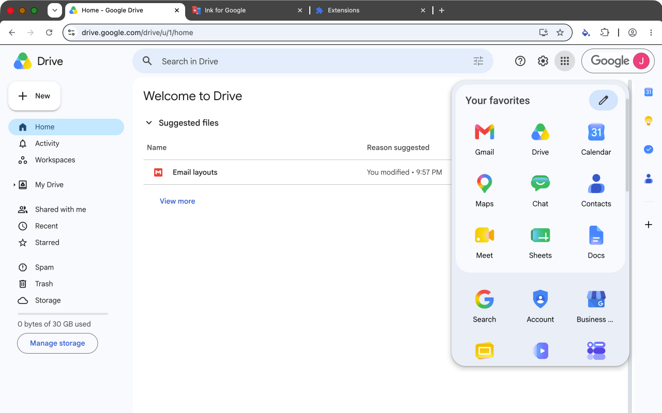This screenshot has width=662, height=413.
Task: Open the Help question mark menu
Action: click(520, 61)
